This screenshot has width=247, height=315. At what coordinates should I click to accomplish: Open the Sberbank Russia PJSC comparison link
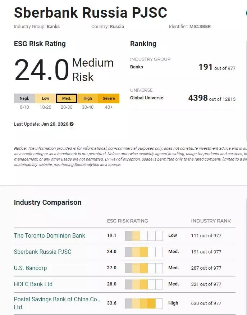point(42,252)
